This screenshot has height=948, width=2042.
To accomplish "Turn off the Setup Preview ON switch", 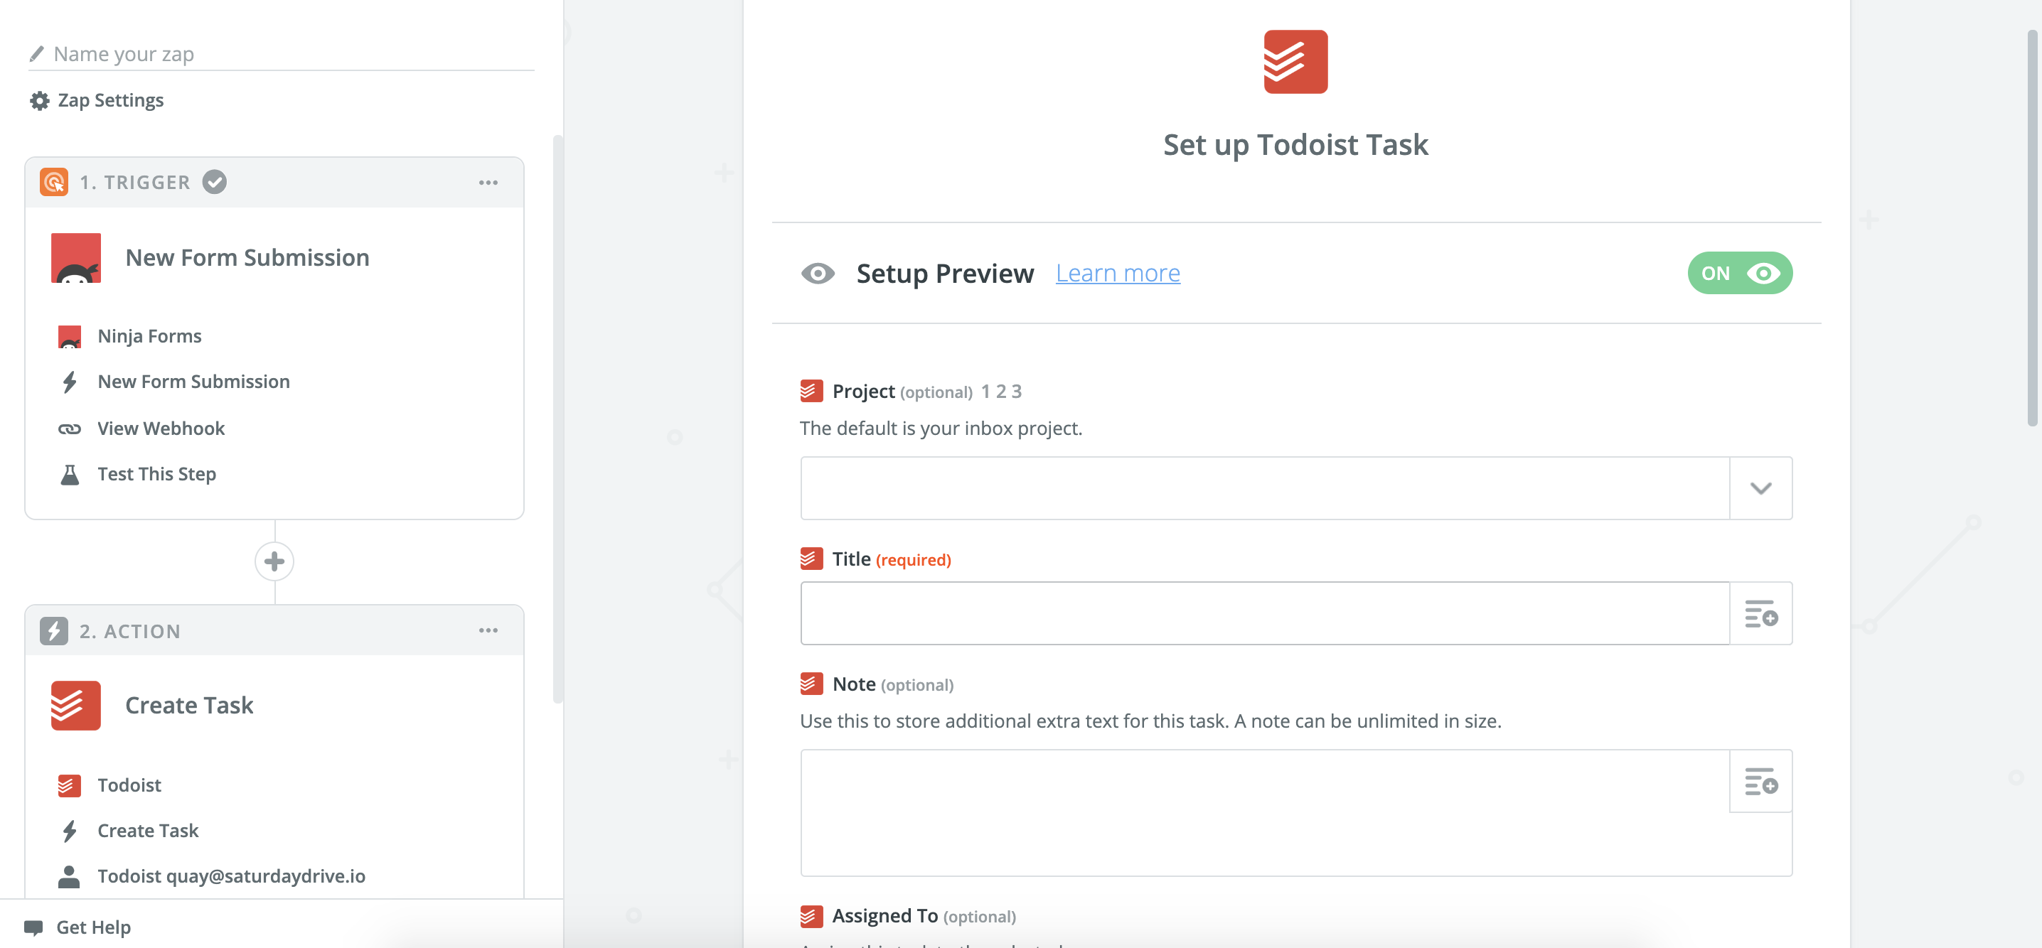I will tap(1739, 272).
